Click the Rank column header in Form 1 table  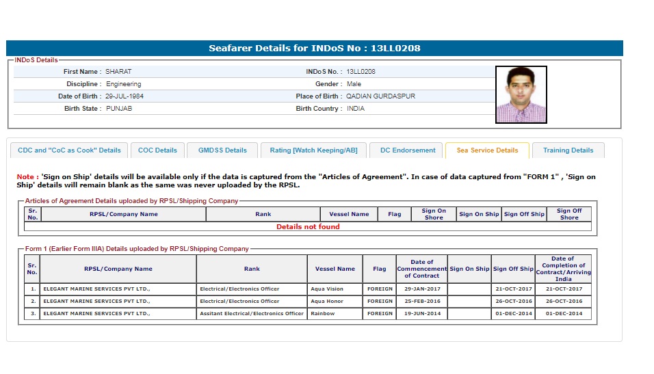(252, 269)
